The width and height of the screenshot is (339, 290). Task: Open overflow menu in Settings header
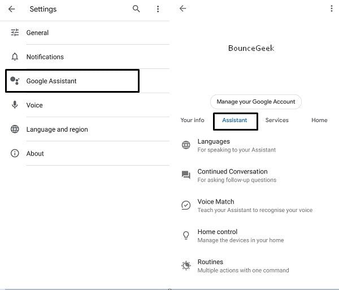(x=158, y=9)
